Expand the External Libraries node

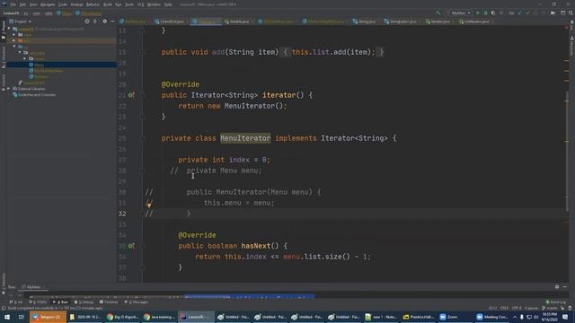(x=9, y=89)
